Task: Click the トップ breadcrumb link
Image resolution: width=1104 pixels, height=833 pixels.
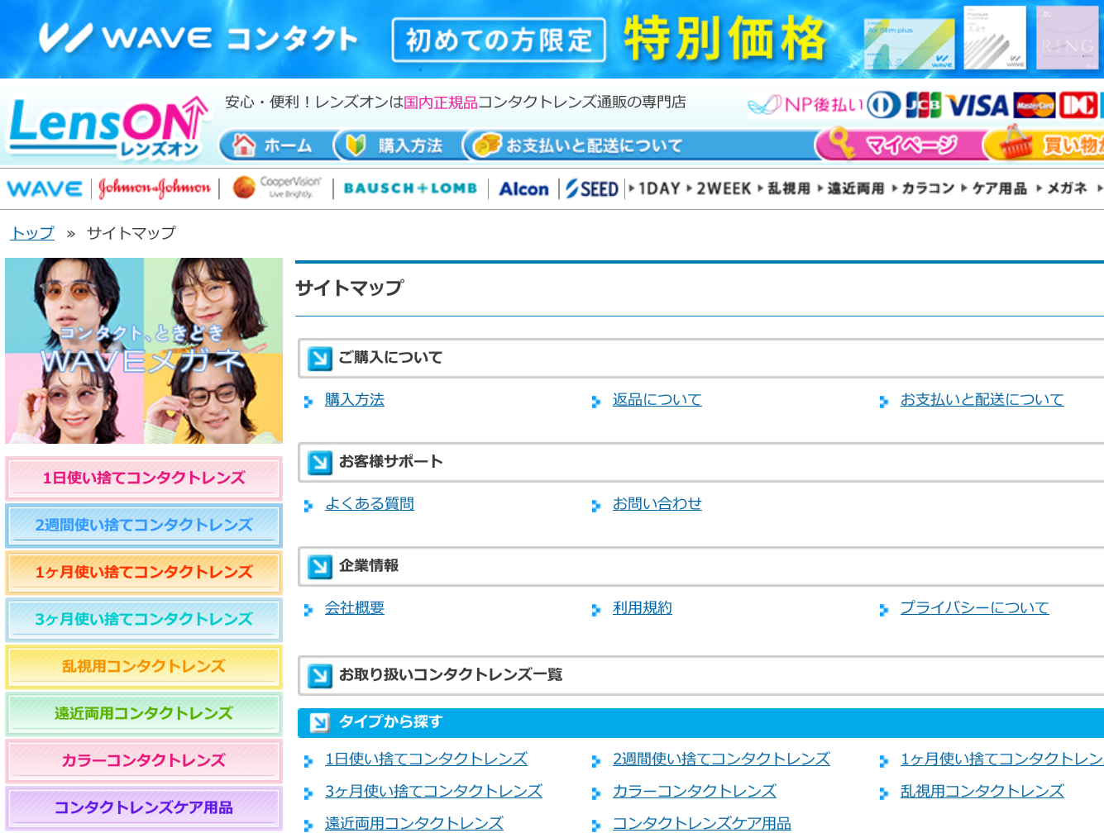Action: [x=32, y=233]
